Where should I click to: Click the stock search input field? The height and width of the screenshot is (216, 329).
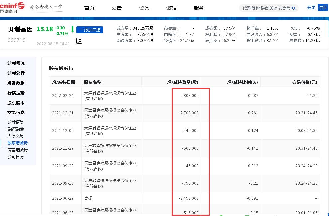click(266, 8)
